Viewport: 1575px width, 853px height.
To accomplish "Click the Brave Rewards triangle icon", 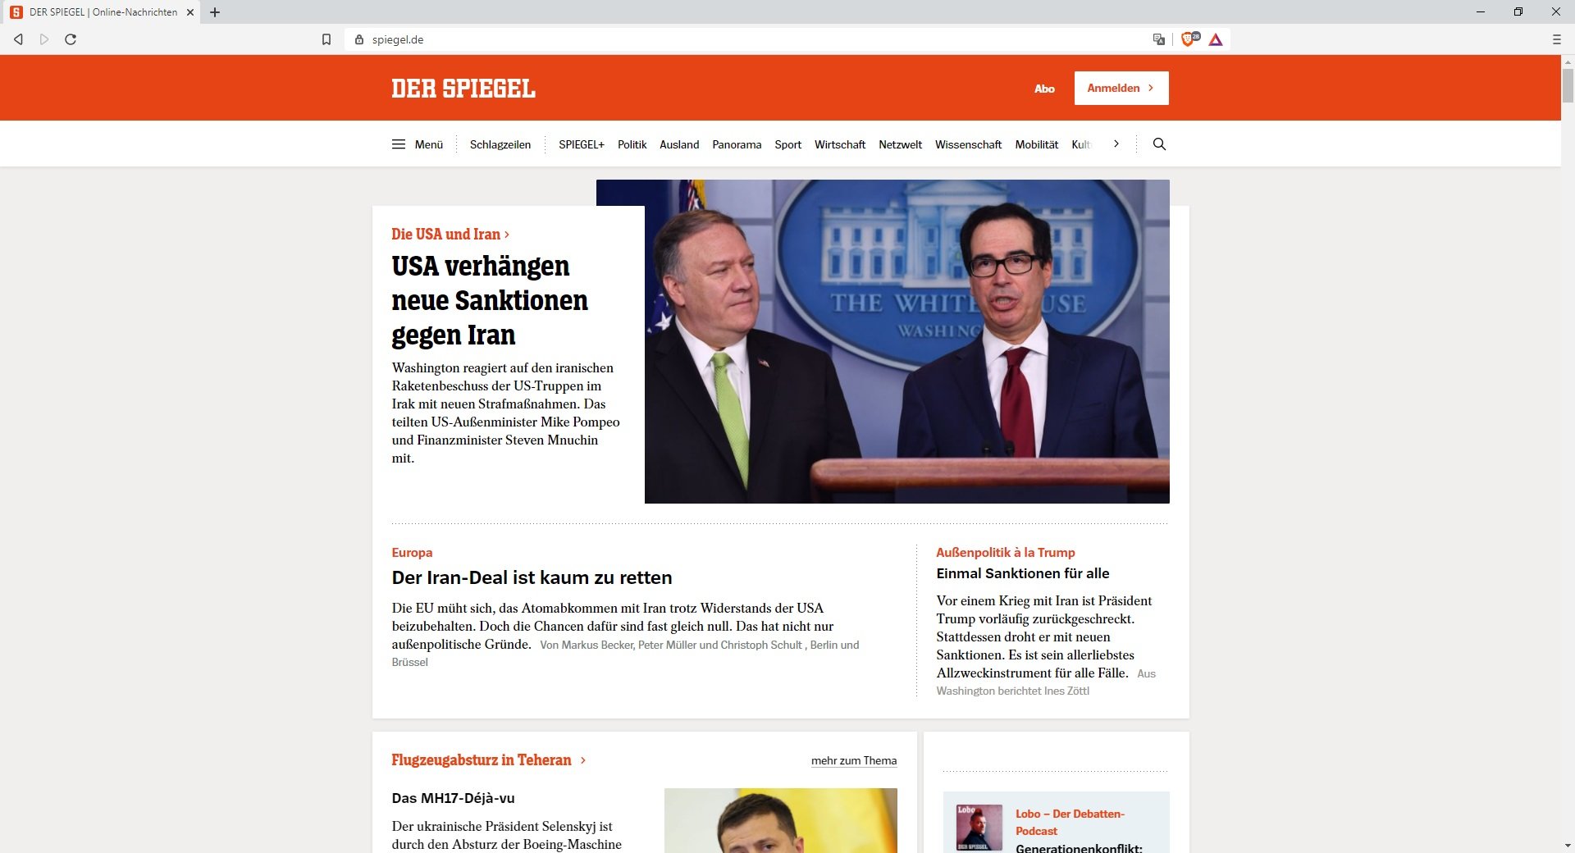I will pos(1216,39).
